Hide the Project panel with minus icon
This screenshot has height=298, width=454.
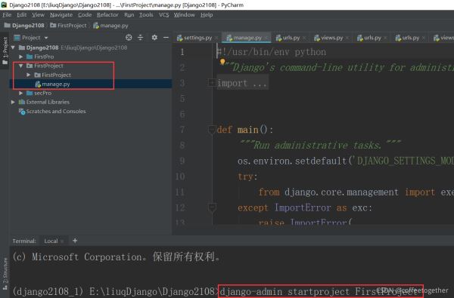click(166, 38)
